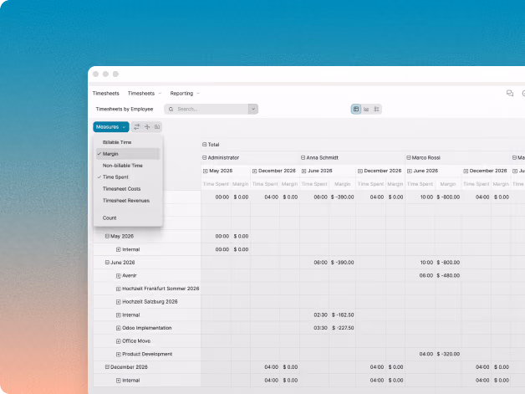Expand the Product Development row
Viewport: 525px width, 394px height.
(x=118, y=354)
